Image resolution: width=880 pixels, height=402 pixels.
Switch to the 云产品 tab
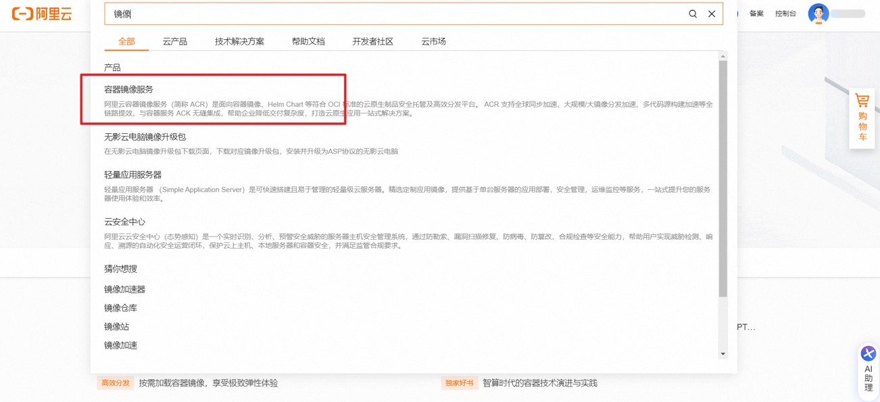click(x=175, y=41)
